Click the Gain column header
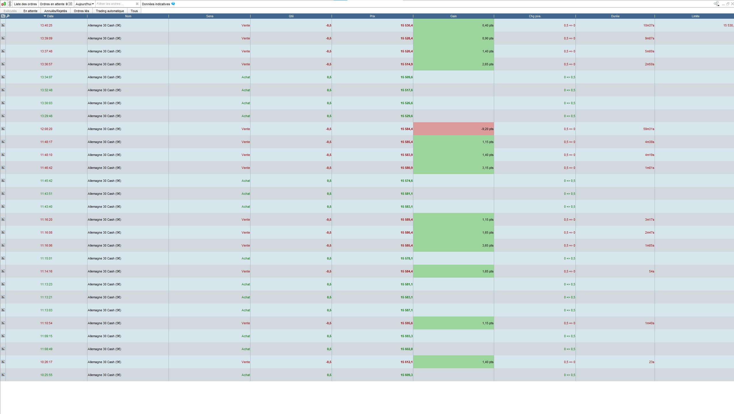Image resolution: width=734 pixels, height=414 pixels. (453, 16)
